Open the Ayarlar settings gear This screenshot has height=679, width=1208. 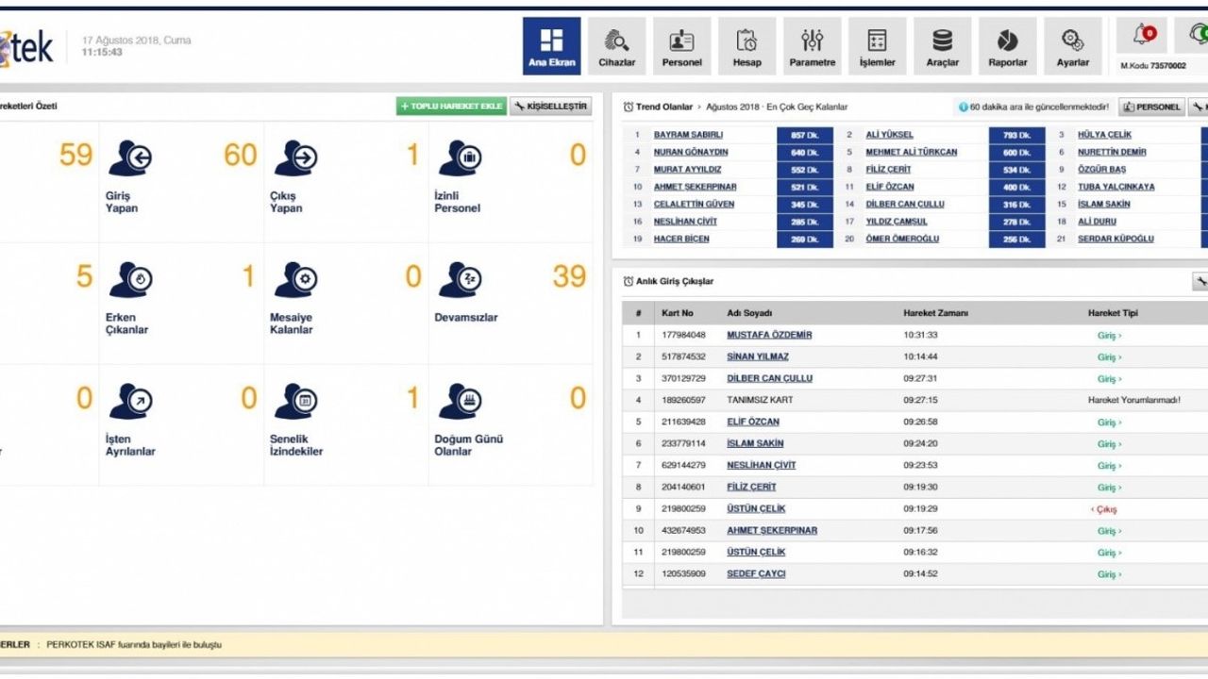tap(1072, 46)
